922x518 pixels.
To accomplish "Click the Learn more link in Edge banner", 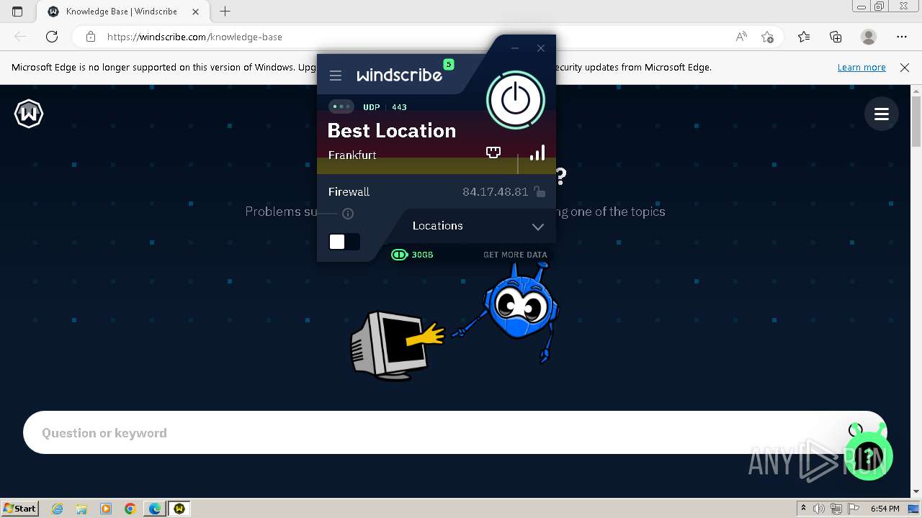I will (x=861, y=68).
